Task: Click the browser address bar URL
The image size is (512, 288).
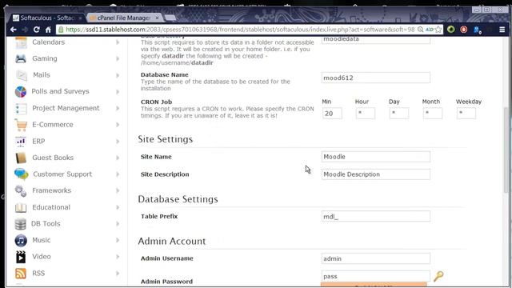Action: [x=240, y=30]
